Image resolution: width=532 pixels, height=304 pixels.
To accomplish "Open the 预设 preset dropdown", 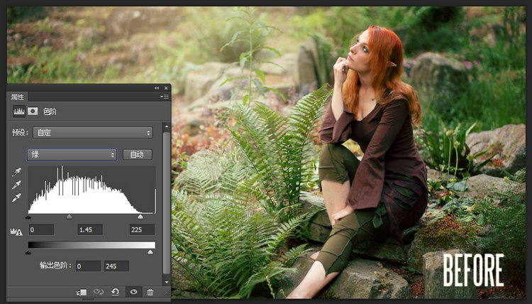I will (93, 133).
